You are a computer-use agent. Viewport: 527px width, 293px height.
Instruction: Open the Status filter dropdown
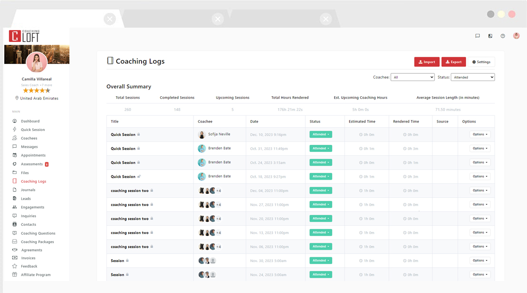(x=473, y=77)
